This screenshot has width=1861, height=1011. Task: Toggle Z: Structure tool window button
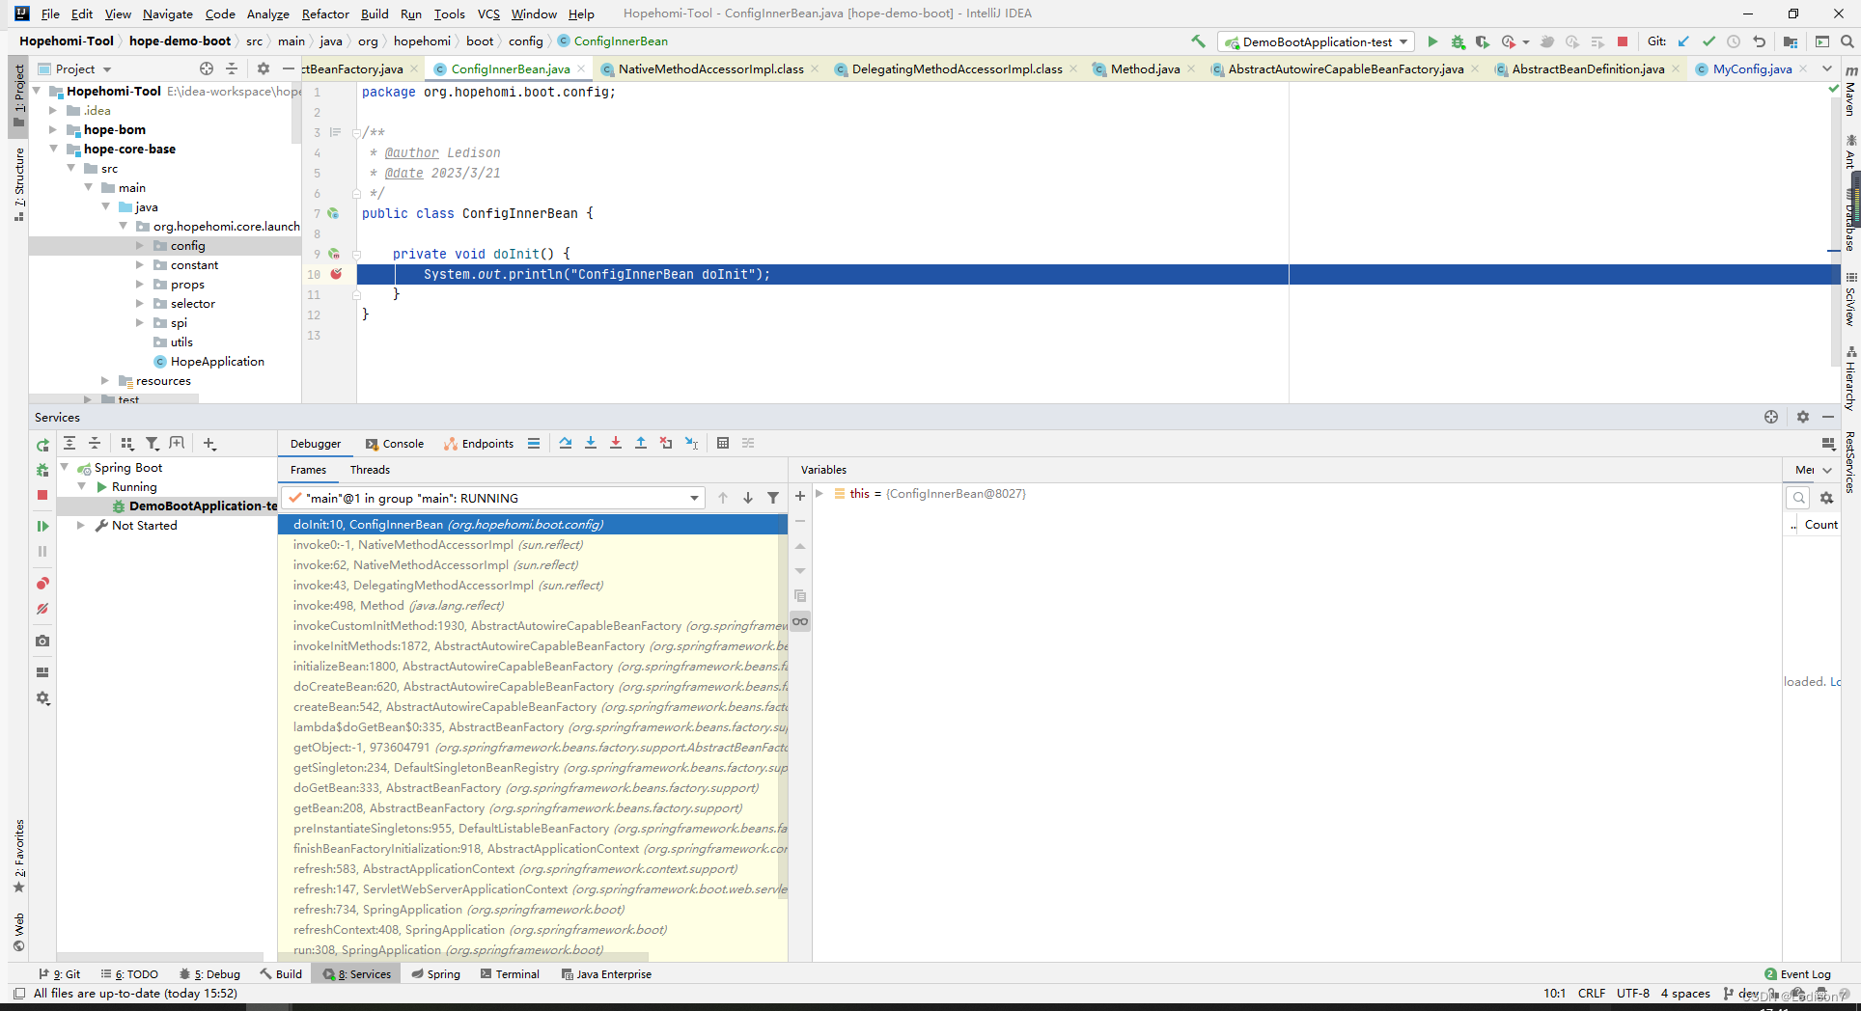coord(18,184)
